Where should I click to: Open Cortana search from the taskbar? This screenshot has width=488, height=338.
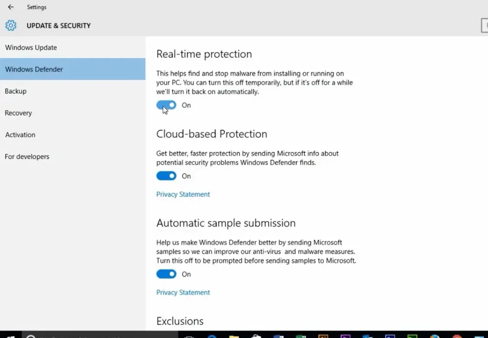click(x=30, y=335)
